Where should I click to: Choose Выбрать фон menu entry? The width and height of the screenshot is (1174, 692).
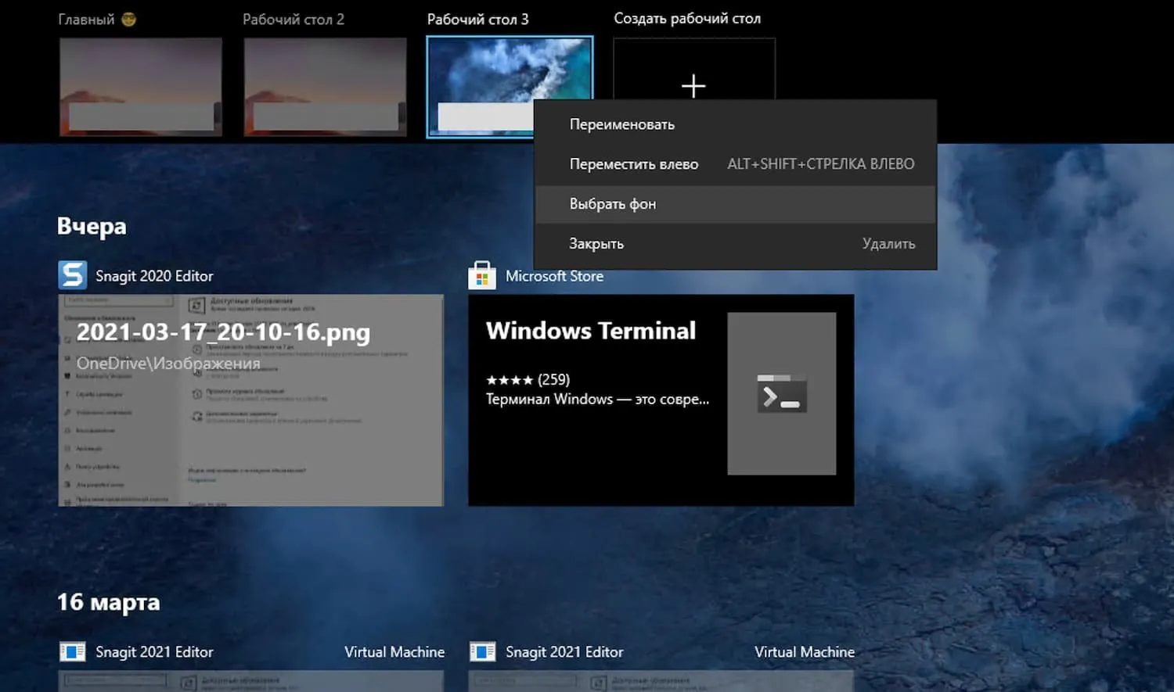[x=735, y=204]
